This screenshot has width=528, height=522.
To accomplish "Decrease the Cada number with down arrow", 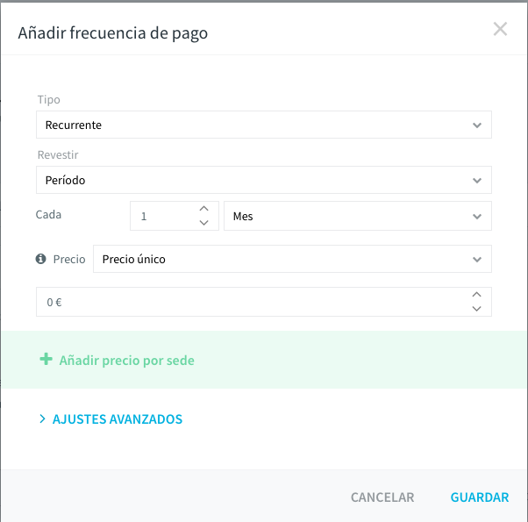I will point(203,223).
